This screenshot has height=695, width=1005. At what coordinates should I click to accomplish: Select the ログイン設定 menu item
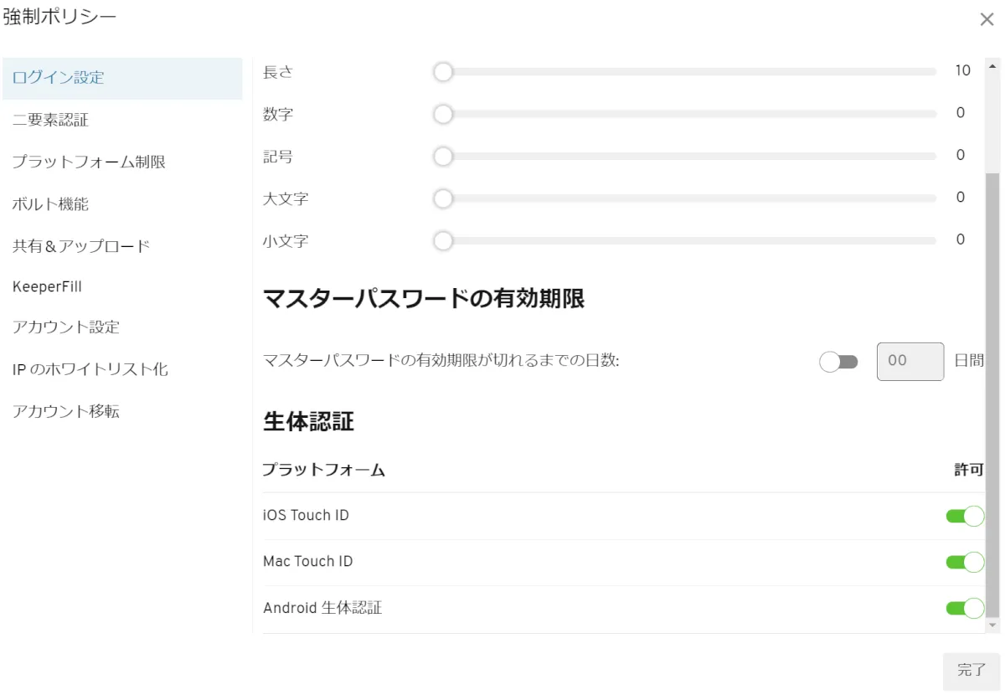click(x=59, y=78)
